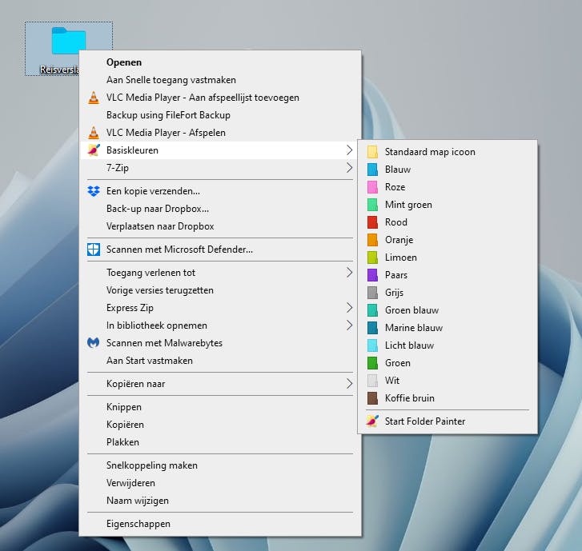Click the Blauw folder color icon
This screenshot has height=551, width=582.
pyautogui.click(x=372, y=170)
